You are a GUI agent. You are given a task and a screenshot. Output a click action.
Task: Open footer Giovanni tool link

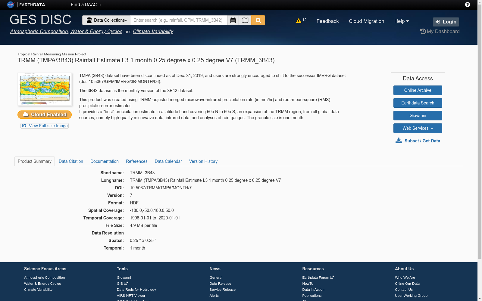[124, 278]
